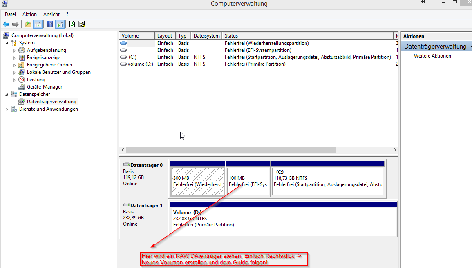Click the Computerverwaltung (Lokal) root icon
Screen dimensions: 472x268
click(6, 35)
